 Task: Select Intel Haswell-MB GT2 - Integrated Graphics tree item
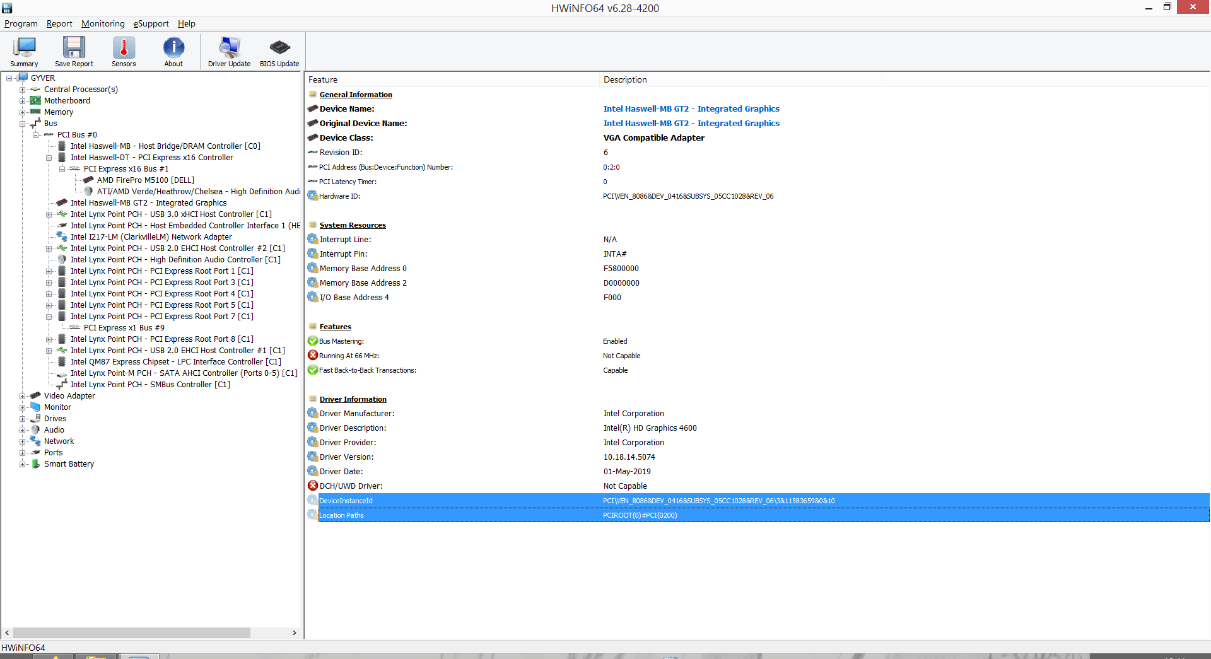148,203
